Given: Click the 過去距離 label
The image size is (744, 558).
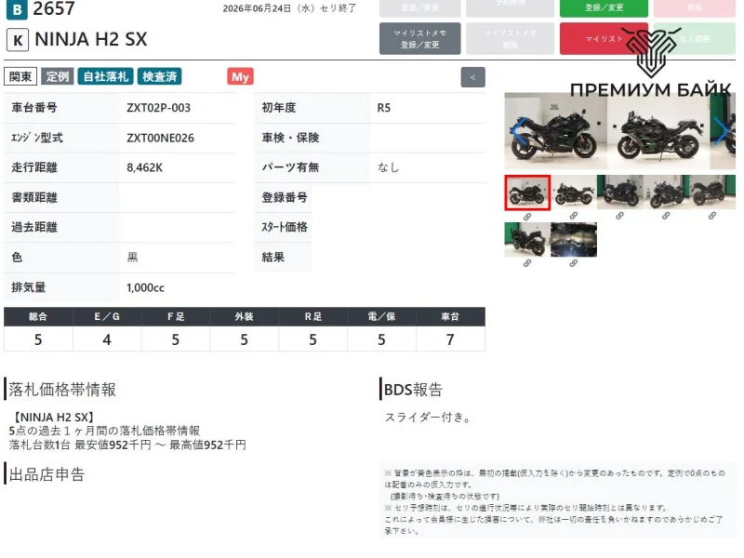Looking at the screenshot, I should [x=34, y=227].
